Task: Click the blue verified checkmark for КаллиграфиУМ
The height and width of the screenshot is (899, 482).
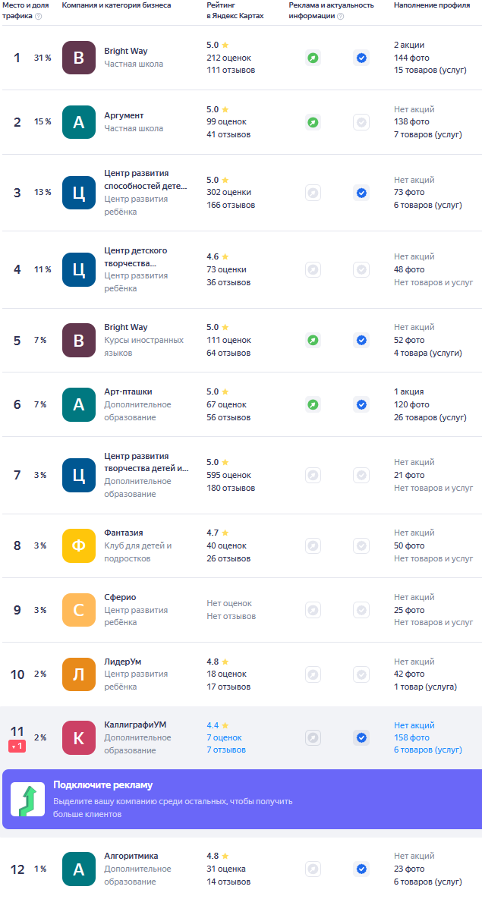Action: [x=361, y=738]
